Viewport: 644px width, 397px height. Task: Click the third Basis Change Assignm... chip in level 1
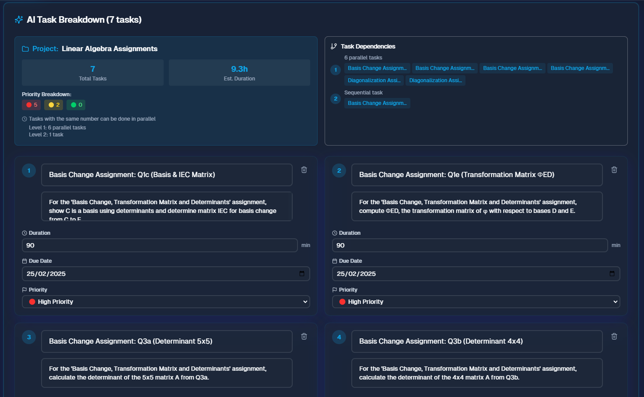[x=512, y=68]
